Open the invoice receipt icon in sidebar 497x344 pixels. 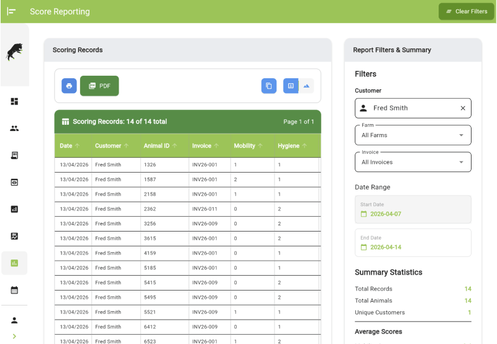(14, 155)
